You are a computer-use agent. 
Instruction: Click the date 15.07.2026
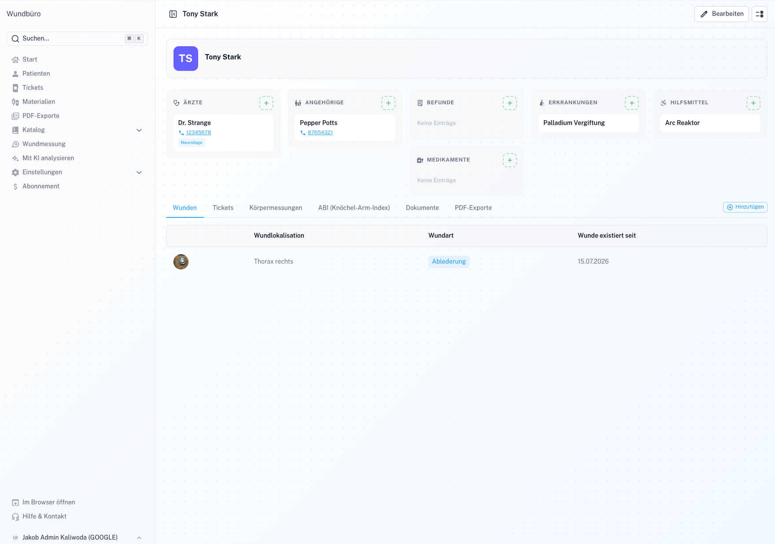pyautogui.click(x=593, y=261)
